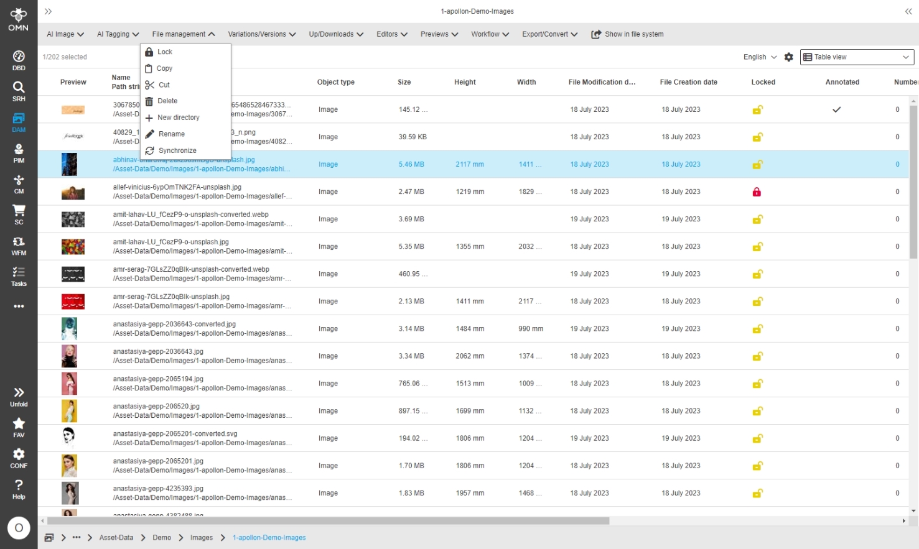Open the SRH search sidebar icon

[x=19, y=91]
